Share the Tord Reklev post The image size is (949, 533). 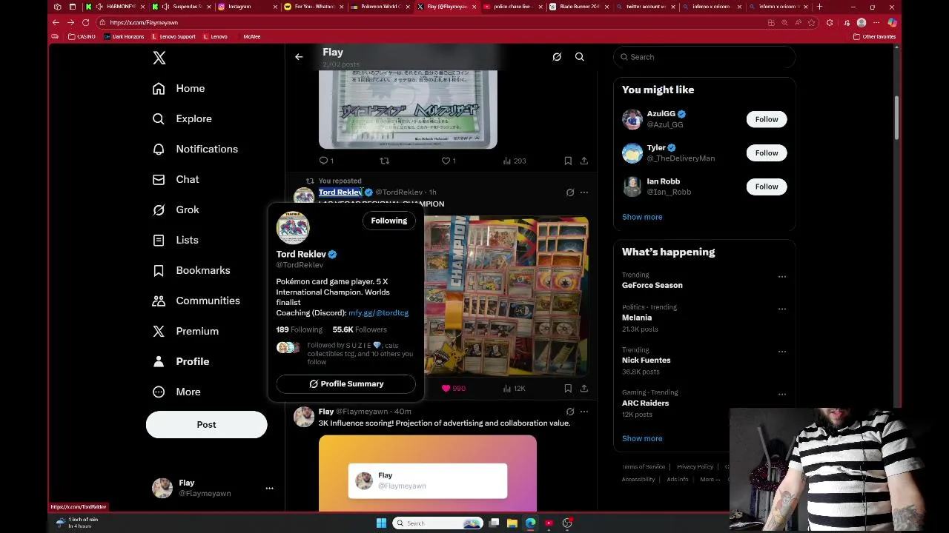click(x=584, y=388)
